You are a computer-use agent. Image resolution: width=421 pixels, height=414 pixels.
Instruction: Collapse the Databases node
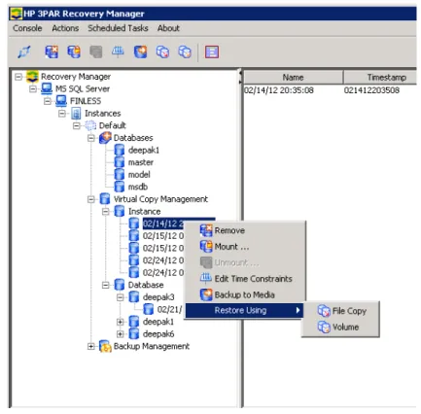click(91, 138)
